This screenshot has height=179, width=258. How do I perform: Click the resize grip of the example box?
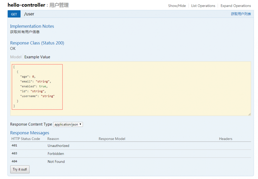coord(249,114)
